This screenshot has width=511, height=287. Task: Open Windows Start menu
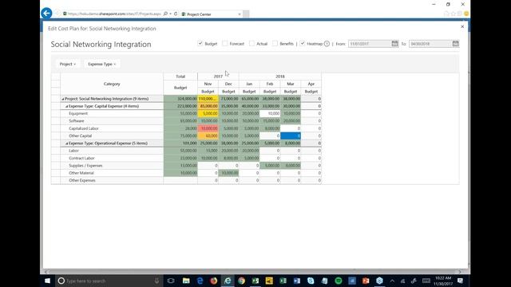[x=47, y=281]
